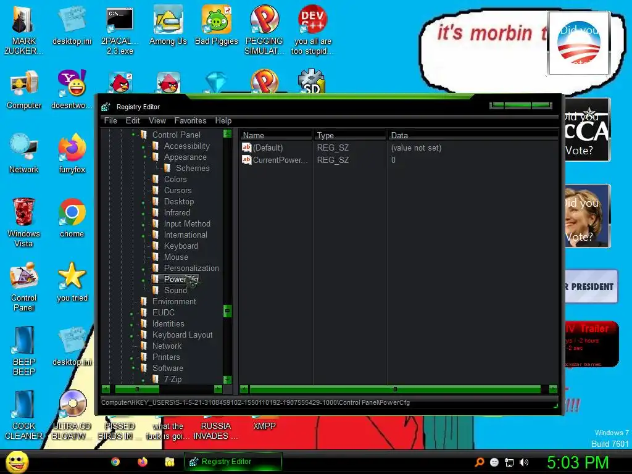Viewport: 632px width, 474px height.
Task: Open the Windows Vista recycle bin icon
Action: click(23, 222)
